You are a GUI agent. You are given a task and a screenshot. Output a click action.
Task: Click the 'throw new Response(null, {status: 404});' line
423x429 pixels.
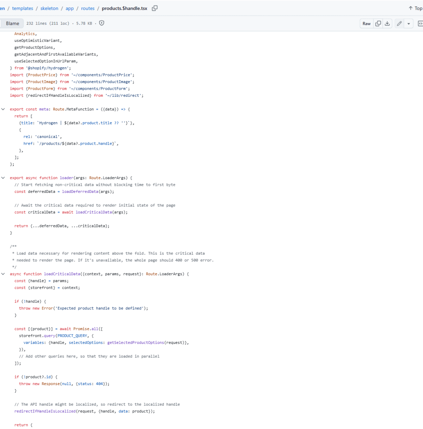click(x=64, y=384)
